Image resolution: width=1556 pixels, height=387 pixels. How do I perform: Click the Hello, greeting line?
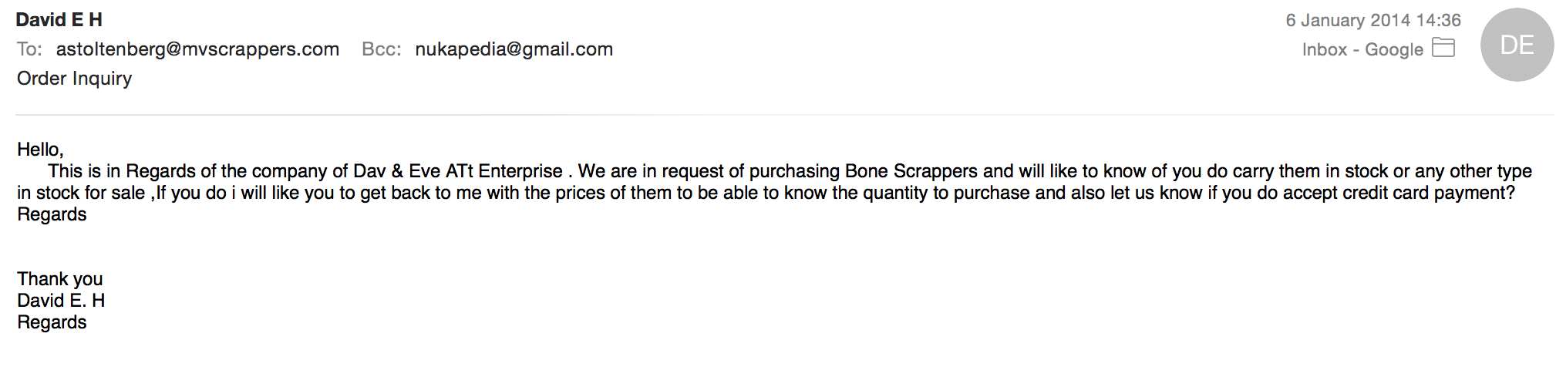click(x=40, y=150)
